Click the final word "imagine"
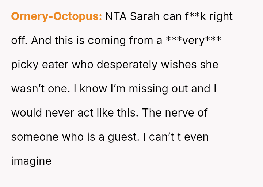263x187 pixels. (31, 161)
